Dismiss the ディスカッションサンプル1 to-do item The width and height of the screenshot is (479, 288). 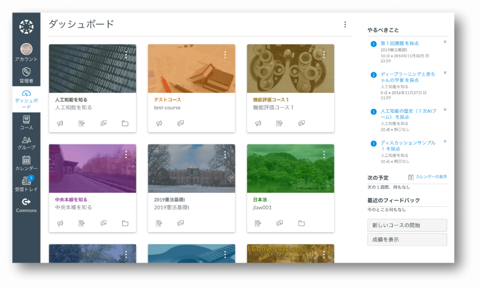pos(445,141)
